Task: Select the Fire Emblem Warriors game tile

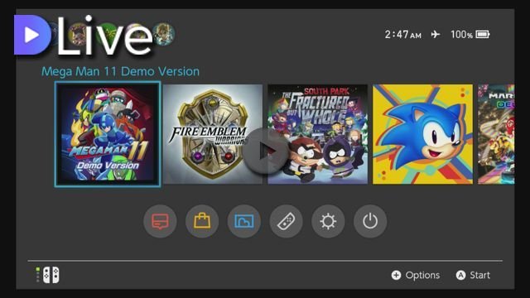Action: click(213, 134)
